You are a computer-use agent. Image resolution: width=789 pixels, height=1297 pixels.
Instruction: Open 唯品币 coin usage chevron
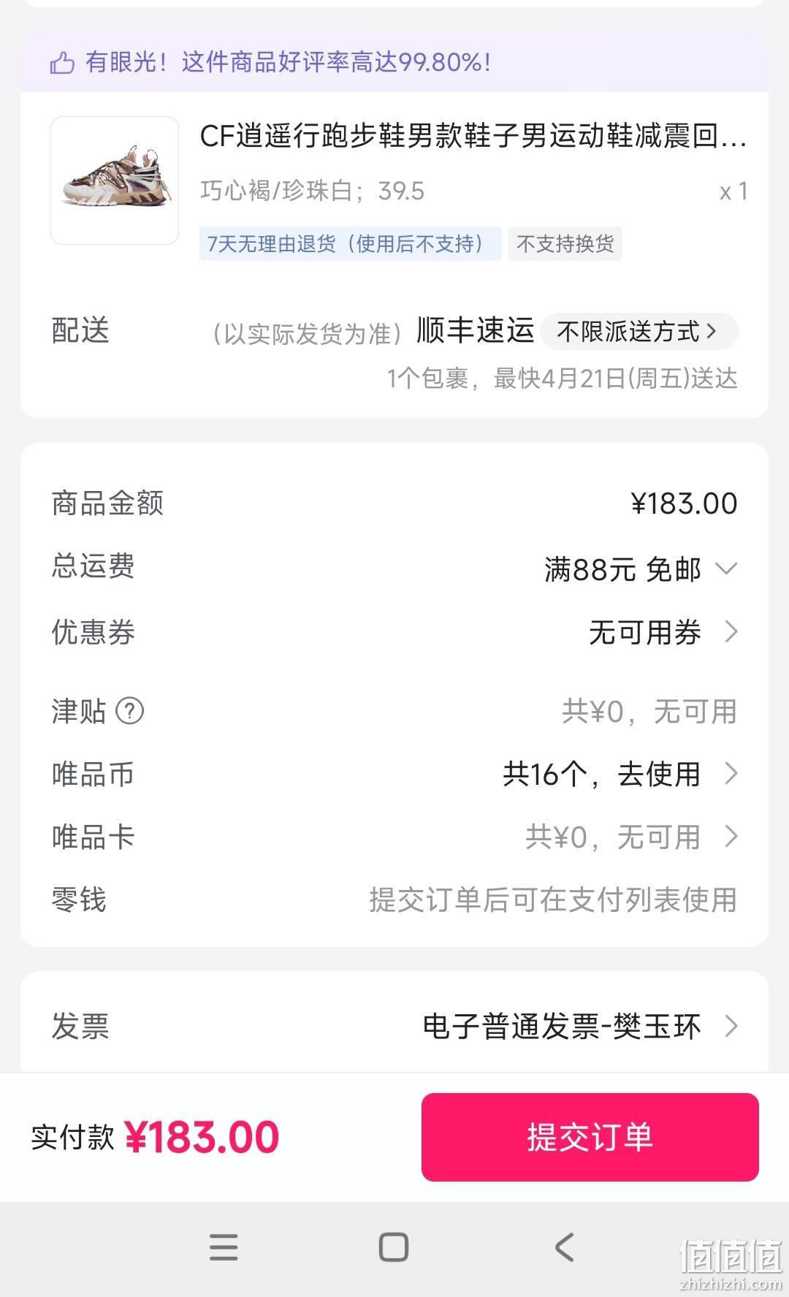(731, 773)
